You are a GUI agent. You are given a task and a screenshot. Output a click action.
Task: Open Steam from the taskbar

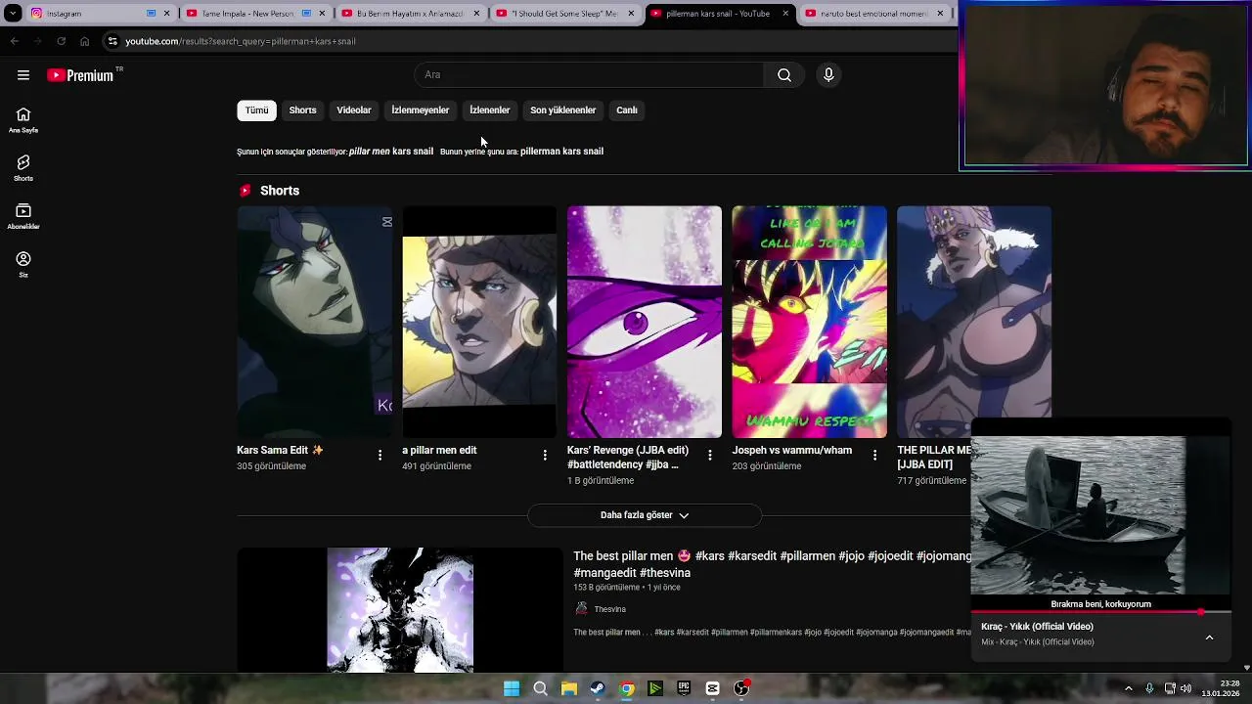click(598, 688)
